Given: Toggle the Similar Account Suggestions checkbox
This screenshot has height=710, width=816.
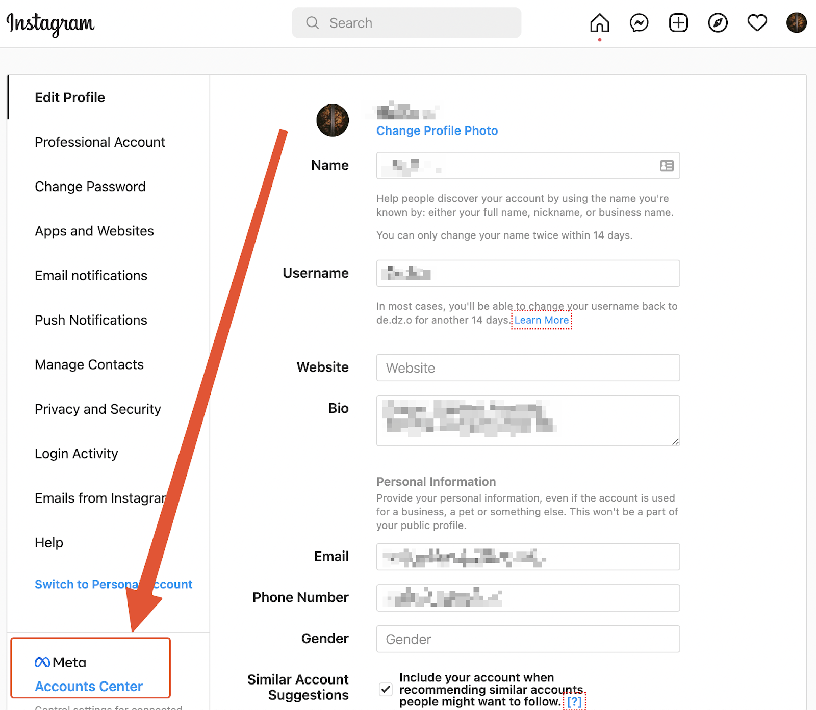Looking at the screenshot, I should pos(386,690).
